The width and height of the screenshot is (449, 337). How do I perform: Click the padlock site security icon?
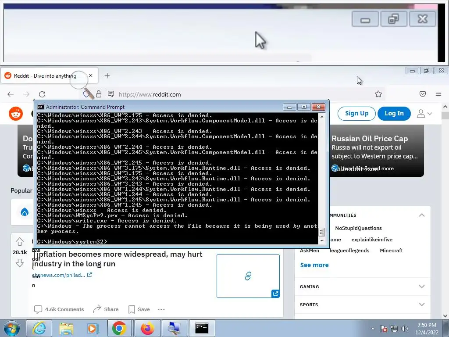[x=99, y=94]
